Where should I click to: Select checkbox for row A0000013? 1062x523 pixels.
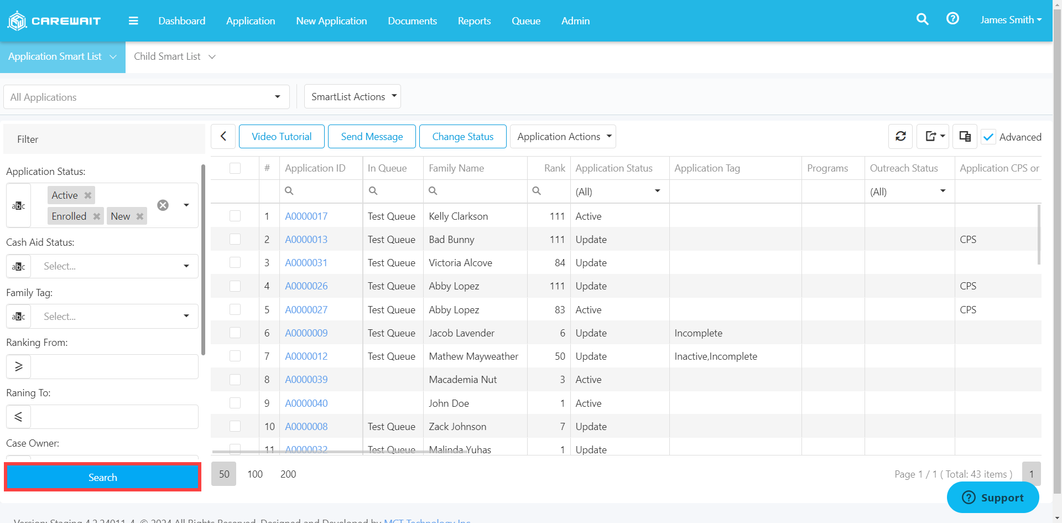tap(235, 239)
